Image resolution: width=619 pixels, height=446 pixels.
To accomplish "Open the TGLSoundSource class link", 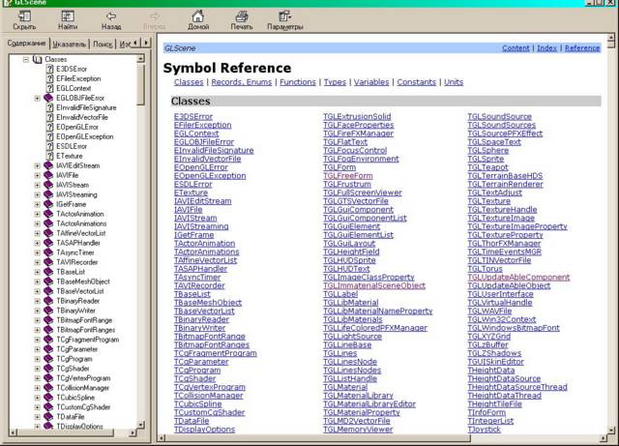I will point(499,116).
